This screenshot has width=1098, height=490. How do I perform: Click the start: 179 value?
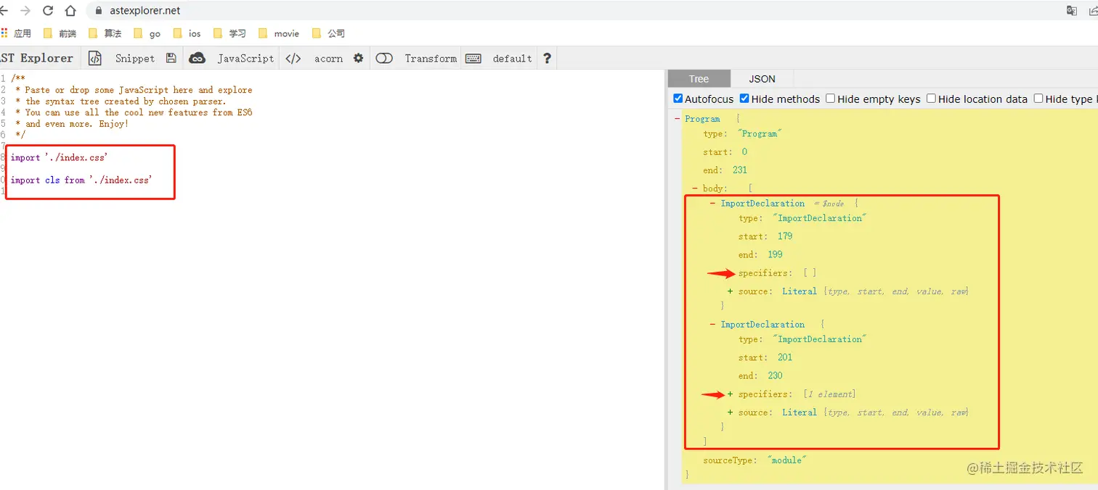point(784,236)
